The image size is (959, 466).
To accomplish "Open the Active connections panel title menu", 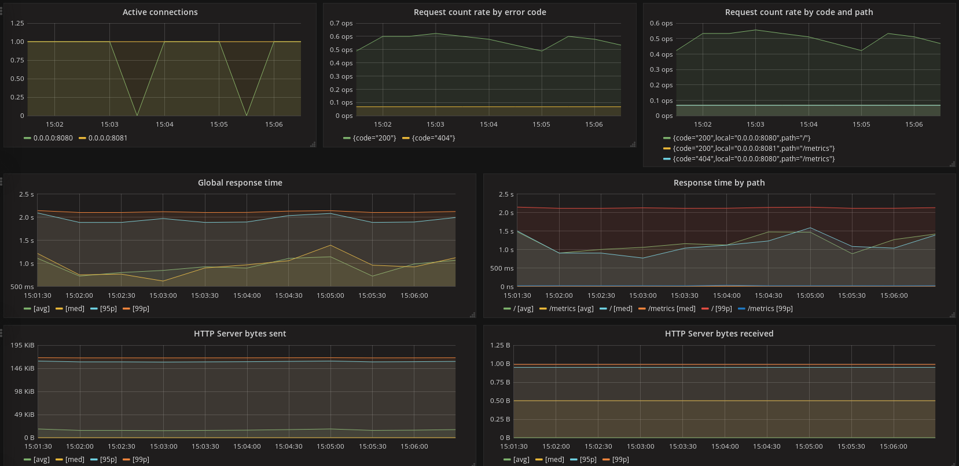I will (160, 12).
